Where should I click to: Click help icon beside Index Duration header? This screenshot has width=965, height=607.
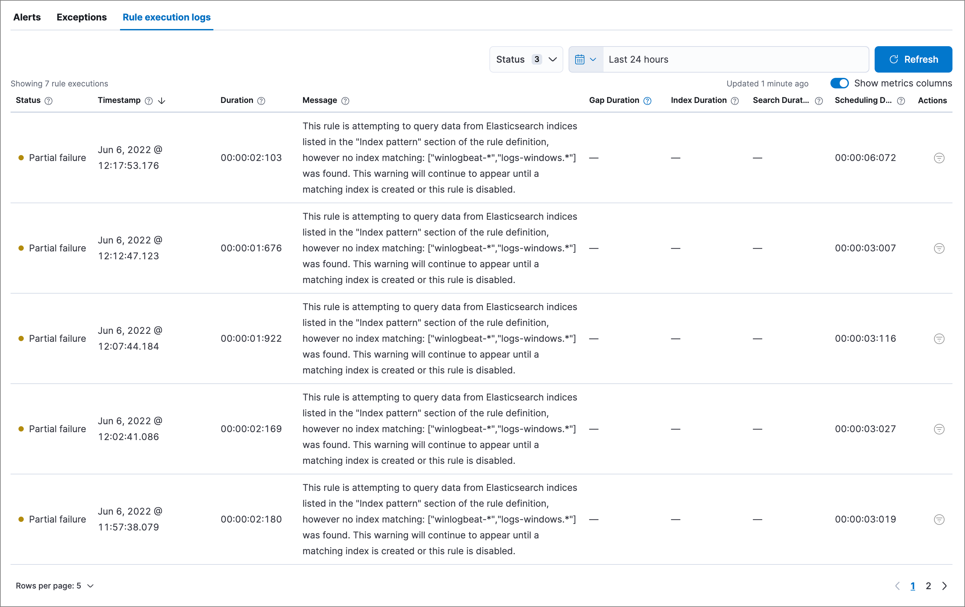tap(734, 101)
